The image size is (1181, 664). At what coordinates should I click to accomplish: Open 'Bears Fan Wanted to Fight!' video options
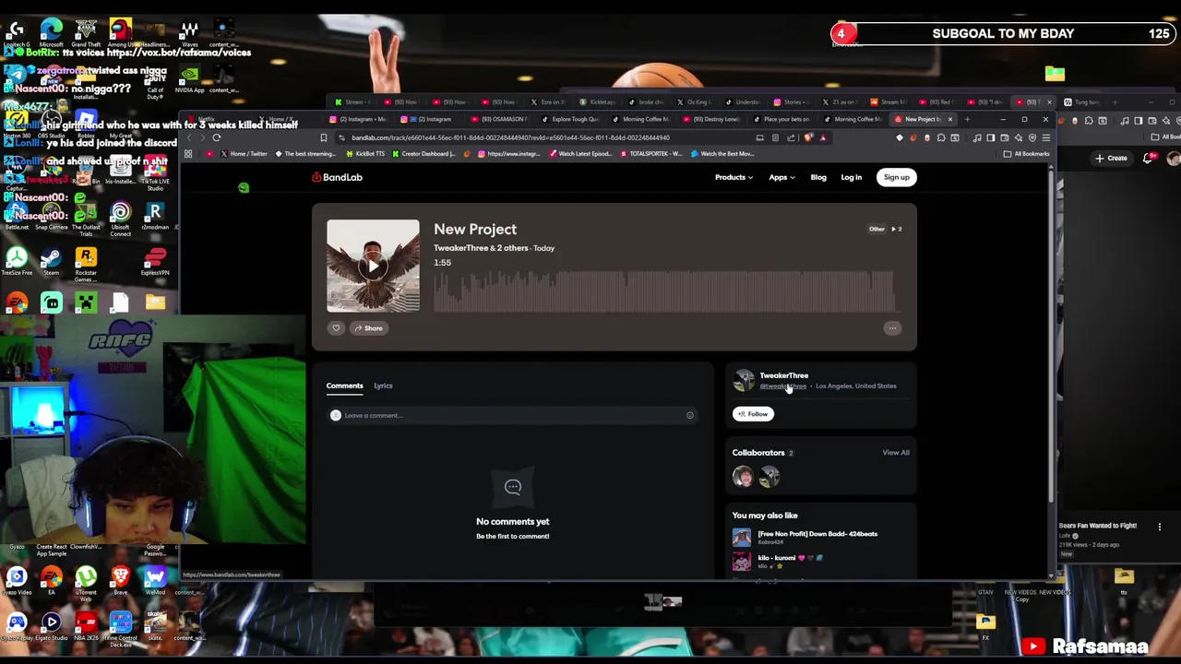(x=1160, y=527)
